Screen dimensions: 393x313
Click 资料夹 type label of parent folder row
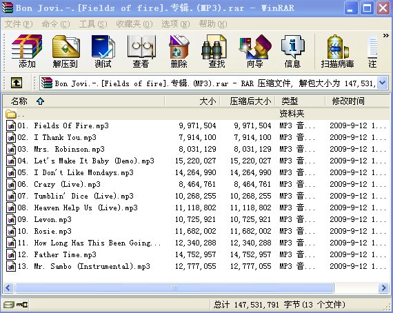tap(292, 114)
